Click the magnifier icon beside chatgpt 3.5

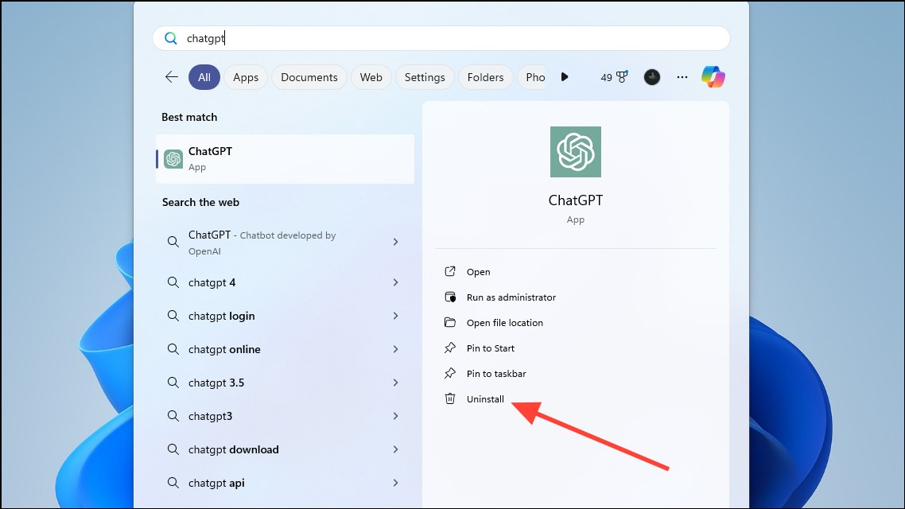click(x=173, y=383)
